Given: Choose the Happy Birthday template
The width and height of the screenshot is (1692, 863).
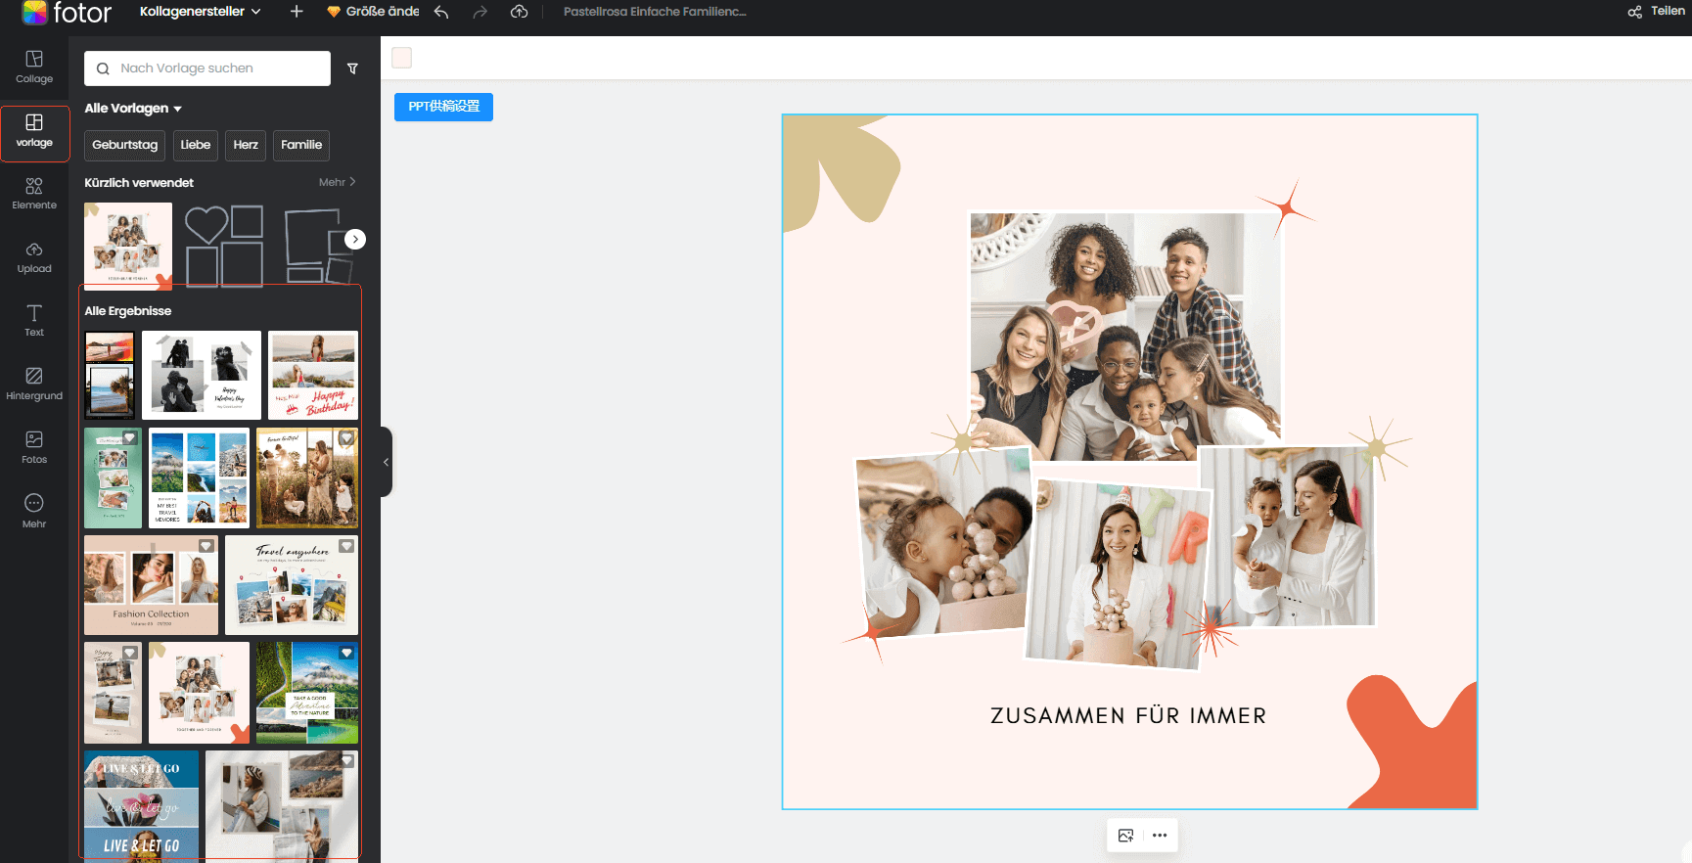Looking at the screenshot, I should click(313, 375).
